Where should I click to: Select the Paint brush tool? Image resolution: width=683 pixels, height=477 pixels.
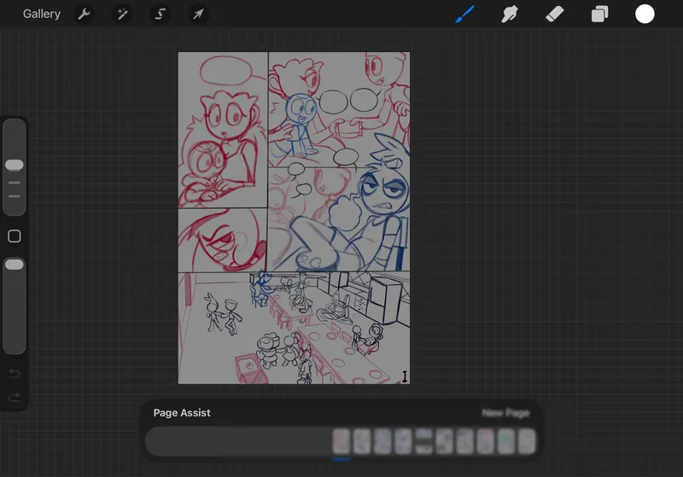click(x=464, y=14)
